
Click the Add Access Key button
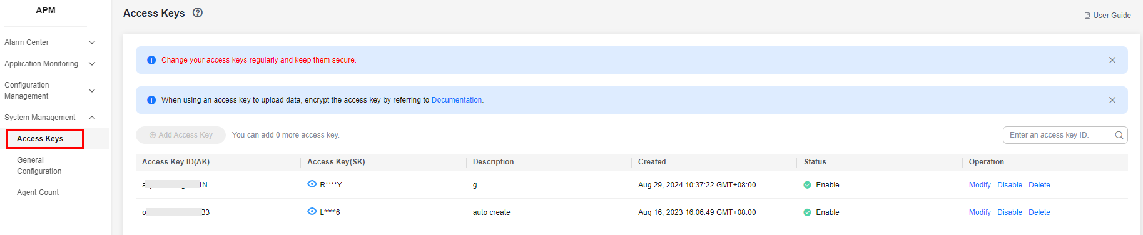(181, 135)
